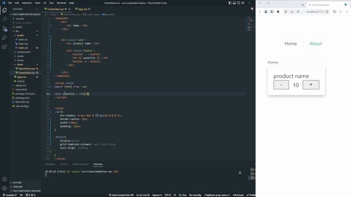The image size is (351, 197).
Task: Open package.json in the explorer
Action: click(22, 98)
